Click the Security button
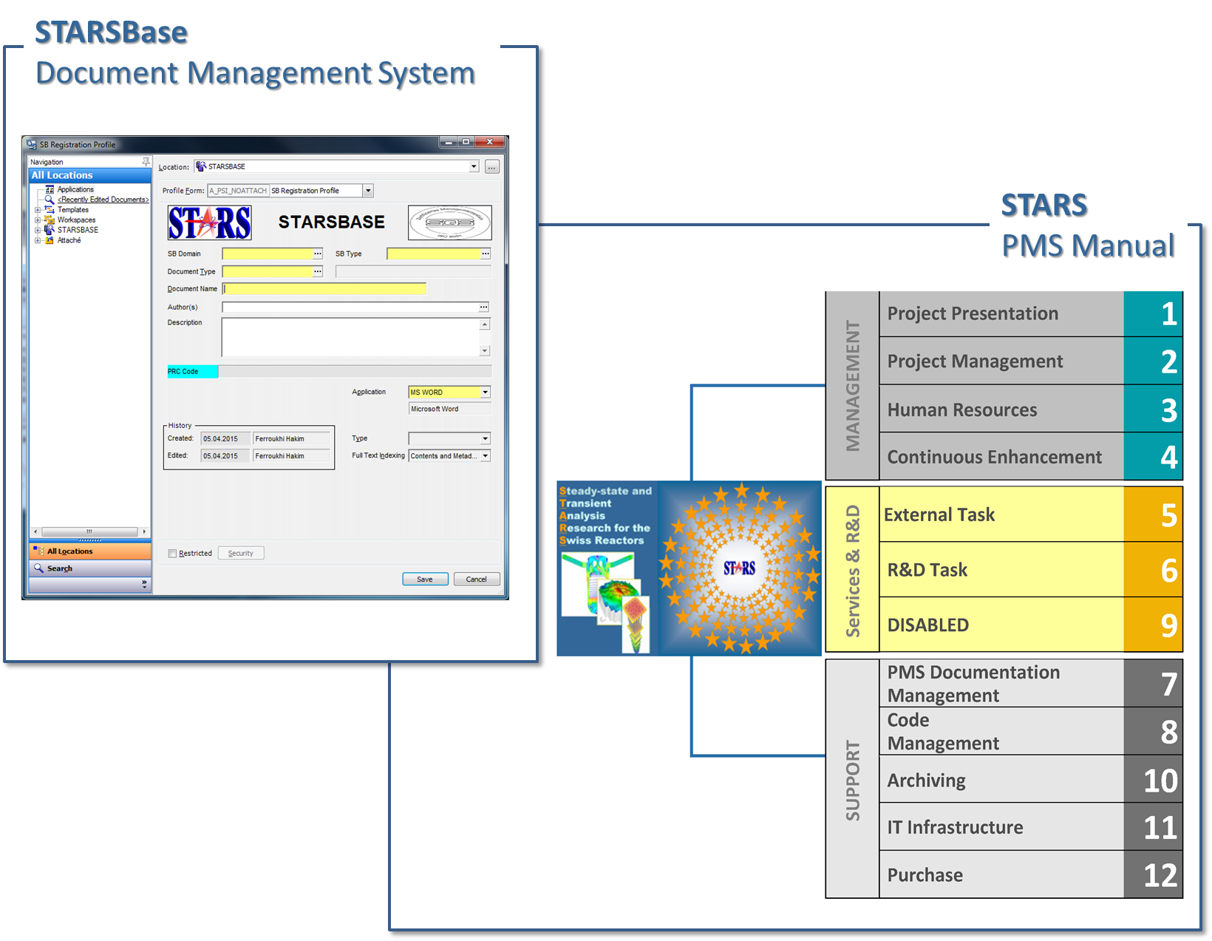 point(241,553)
